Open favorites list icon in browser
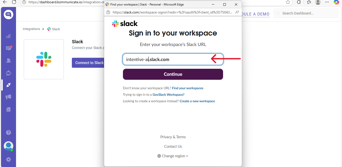 pyautogui.click(x=309, y=2)
